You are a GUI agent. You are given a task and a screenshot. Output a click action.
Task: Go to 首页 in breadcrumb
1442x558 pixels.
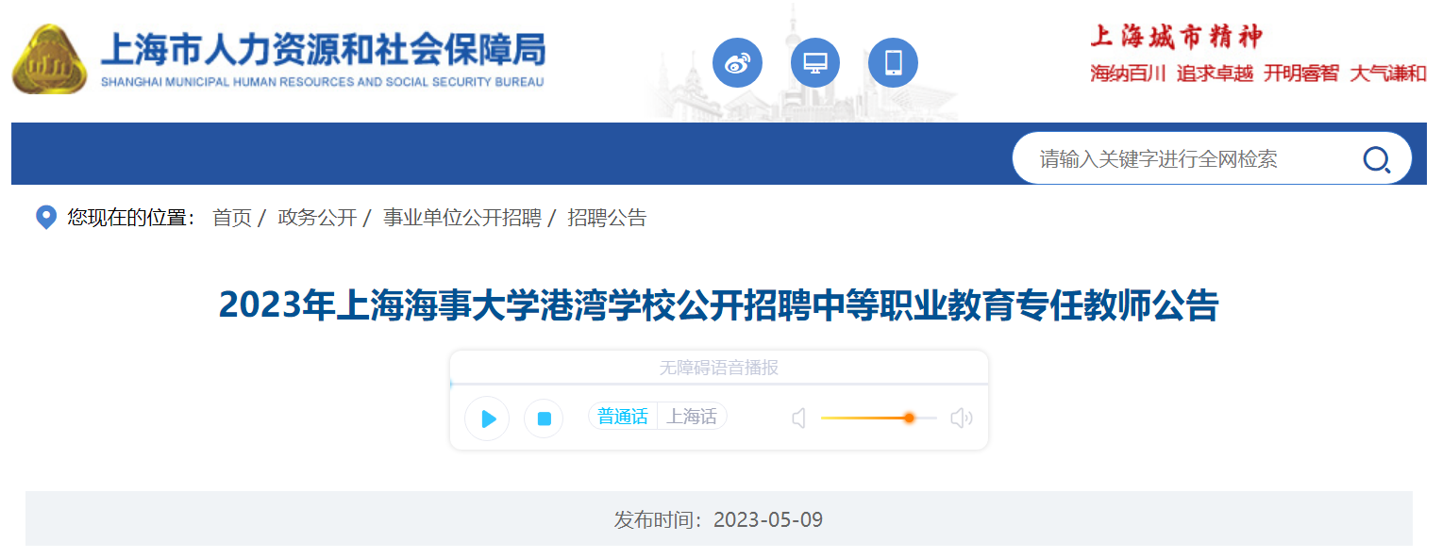(x=232, y=218)
